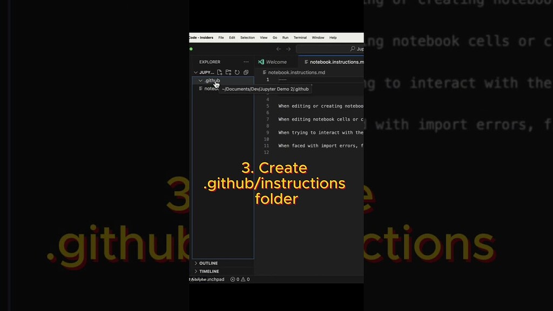
Task: Refresh the Explorer file tree
Action: 237,72
